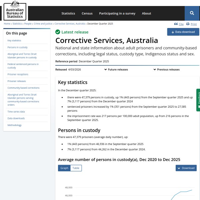Viewport: 200px width, 200px height.
Task: Click the search magnifier icon
Action: click(x=192, y=13)
